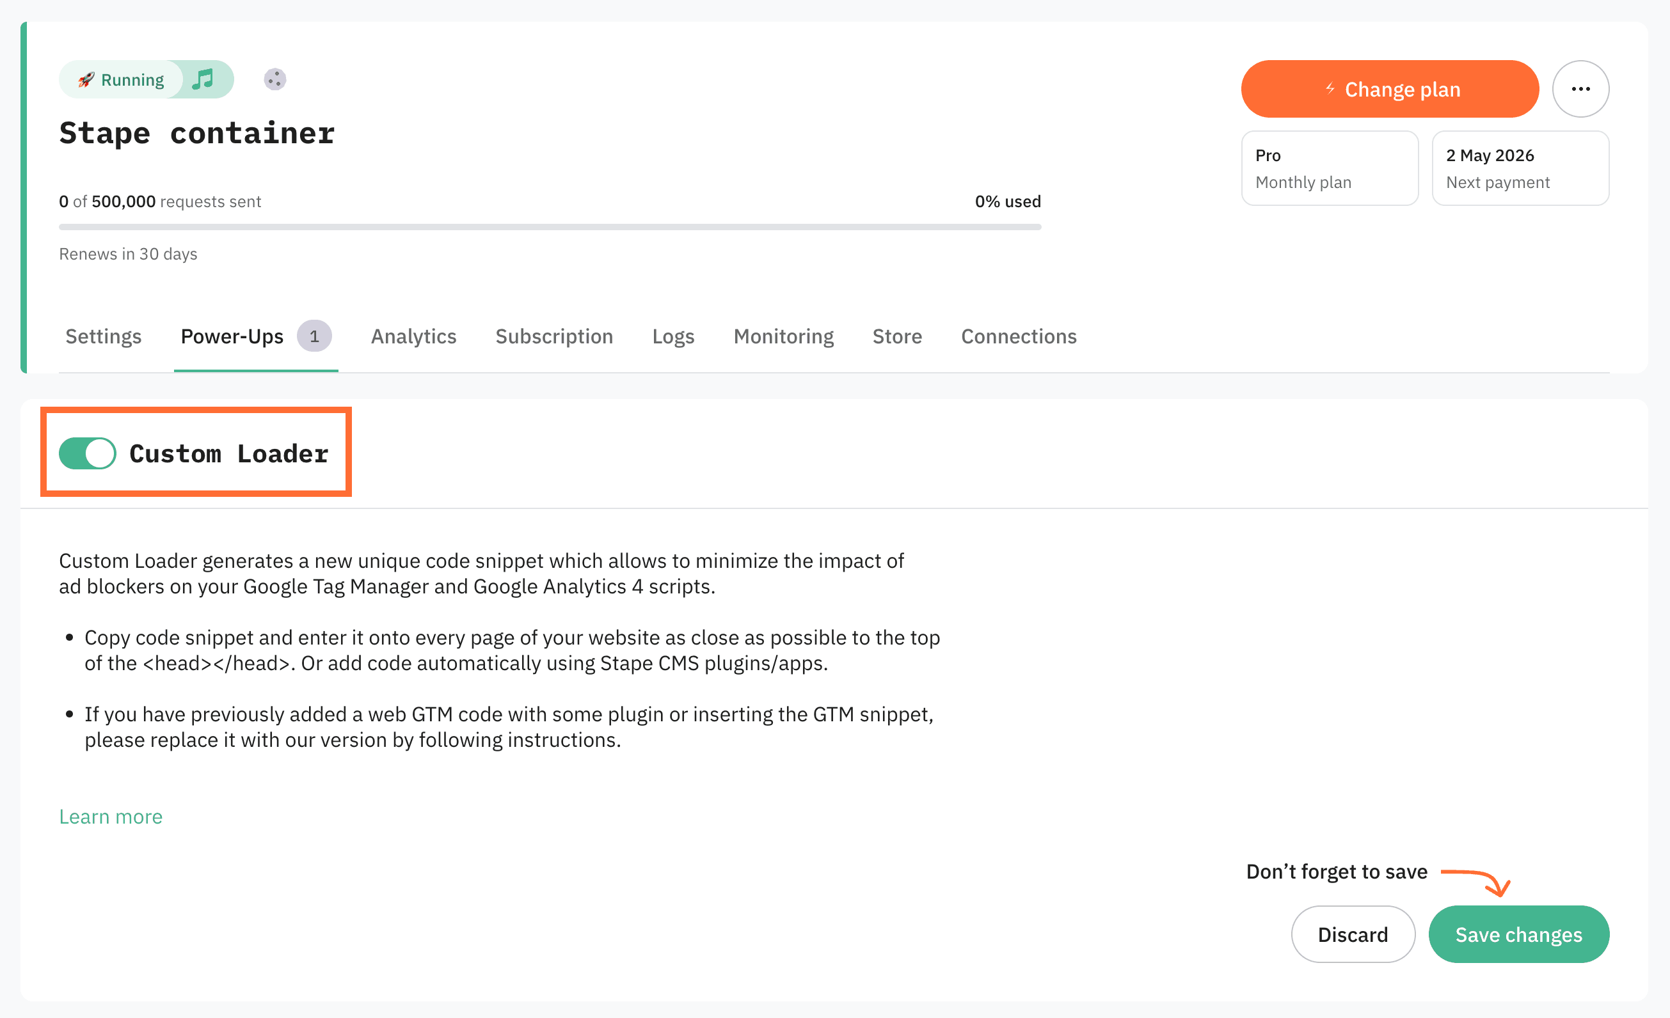Screen dimensions: 1670x1018
Task: Click the Power-Ups count badge
Action: click(315, 335)
